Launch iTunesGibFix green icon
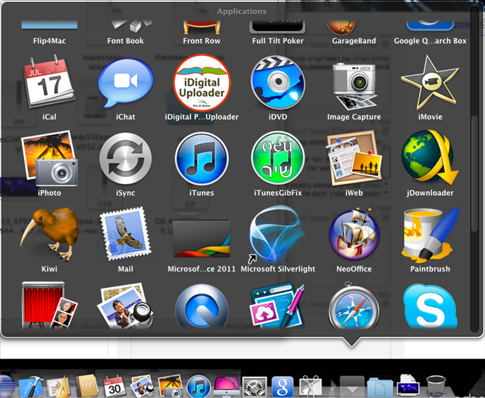The image size is (485, 398). click(x=278, y=159)
